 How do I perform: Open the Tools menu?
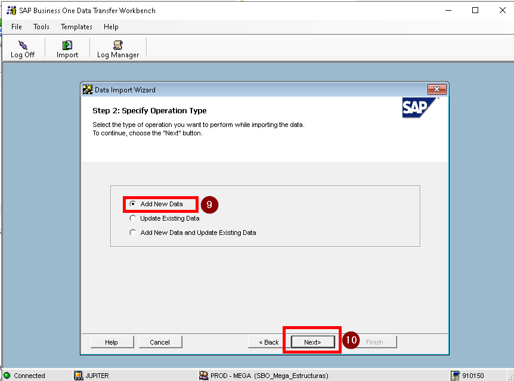41,27
